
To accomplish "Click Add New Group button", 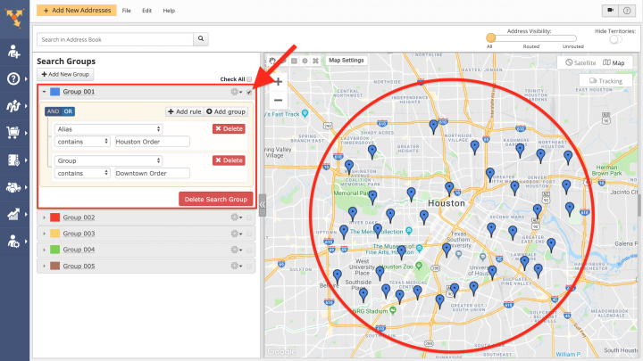I will [x=65, y=75].
